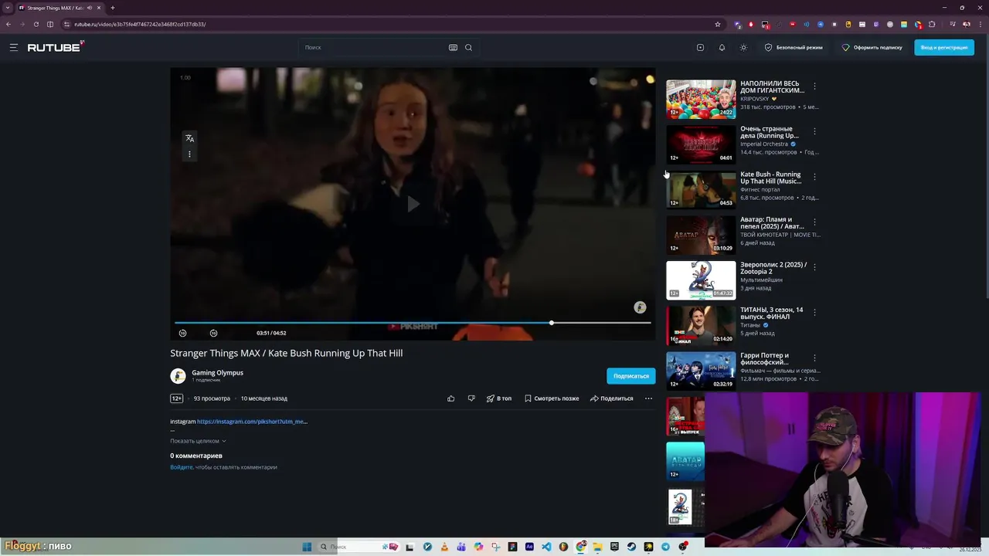Image resolution: width=989 pixels, height=556 pixels.
Task: Open Visual Studio Code from taskbar
Action: tap(546, 547)
